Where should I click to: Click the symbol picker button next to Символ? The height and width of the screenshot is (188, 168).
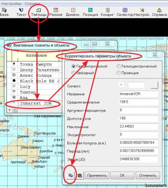click(x=154, y=85)
